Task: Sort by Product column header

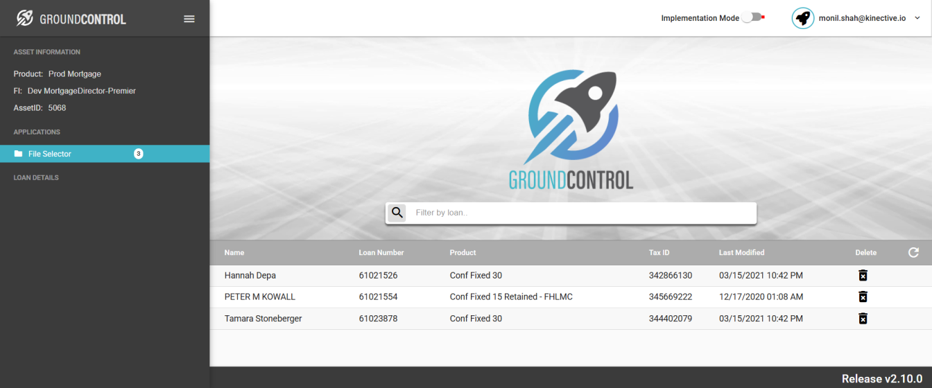Action: tap(463, 253)
